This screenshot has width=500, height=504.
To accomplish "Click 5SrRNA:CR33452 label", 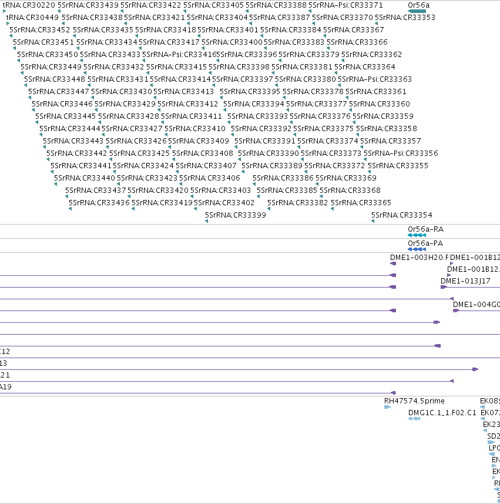I will (x=39, y=30).
